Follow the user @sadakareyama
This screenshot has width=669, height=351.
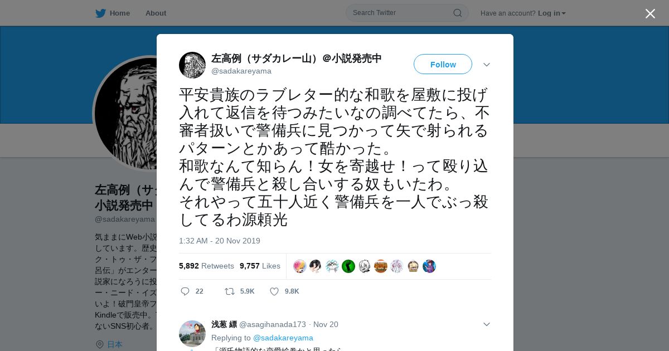coord(443,64)
